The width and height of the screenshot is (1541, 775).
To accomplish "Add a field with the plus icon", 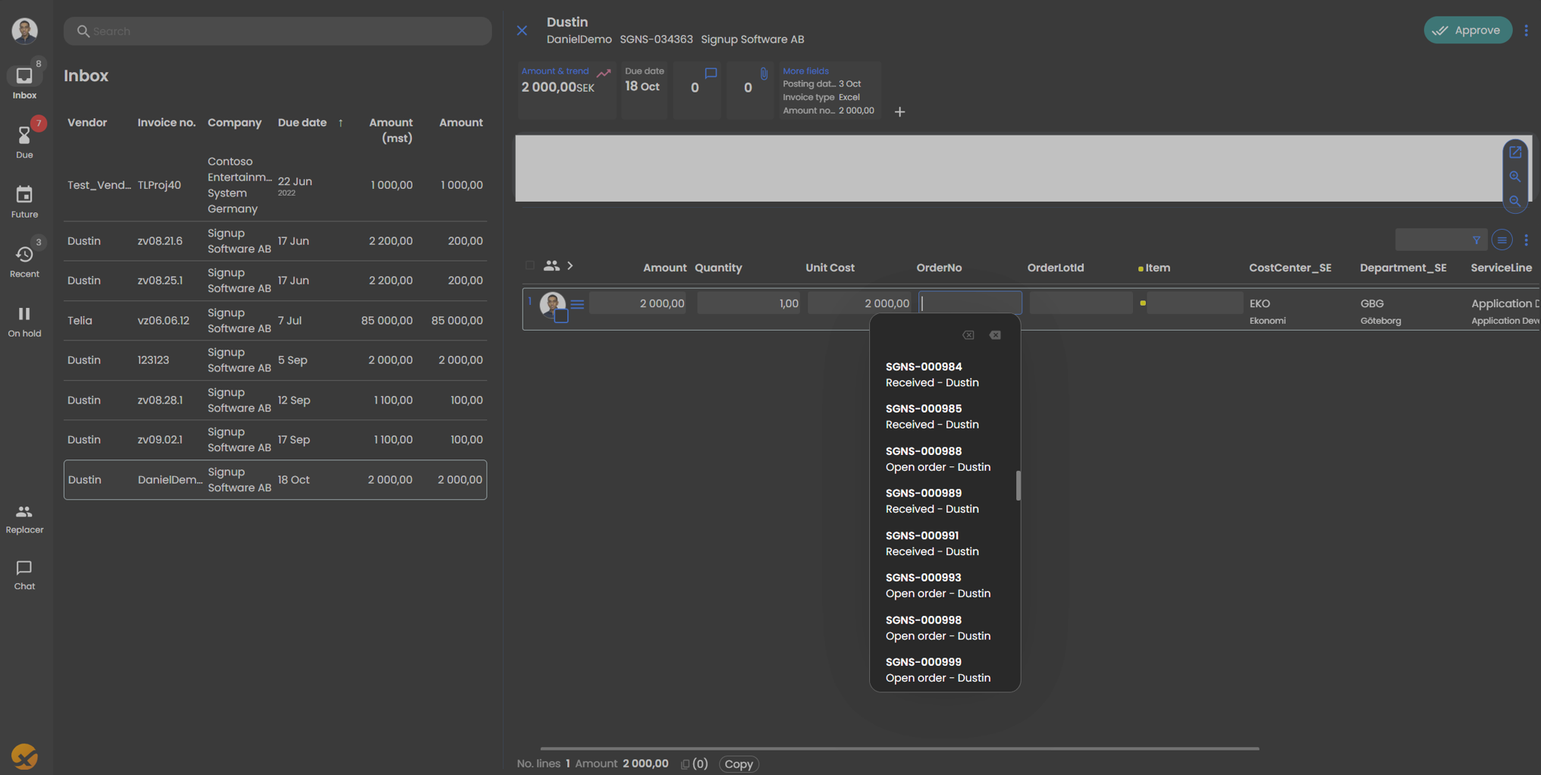I will [899, 112].
